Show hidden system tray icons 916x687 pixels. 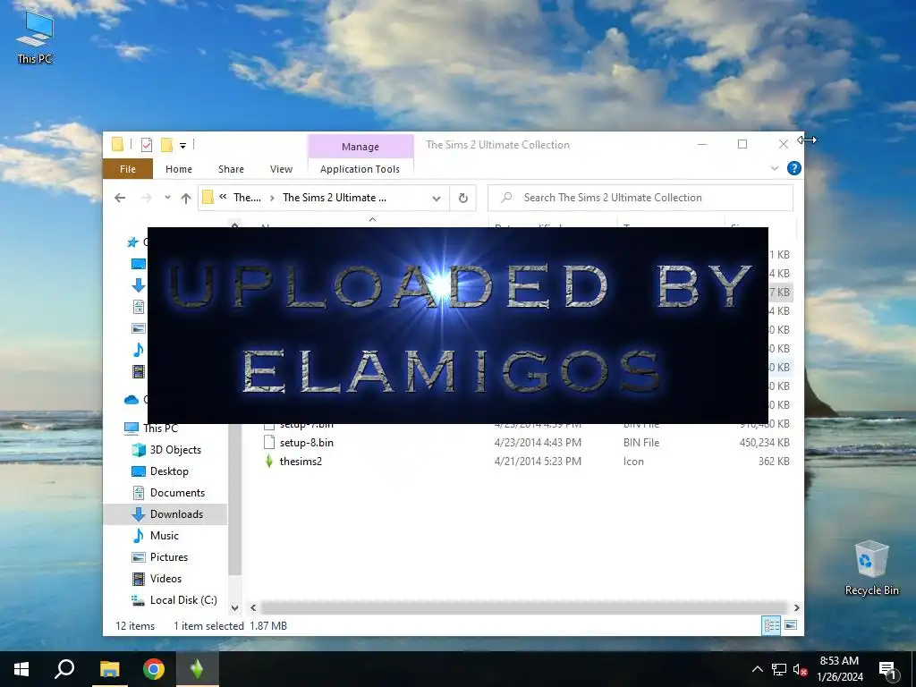pos(757,669)
